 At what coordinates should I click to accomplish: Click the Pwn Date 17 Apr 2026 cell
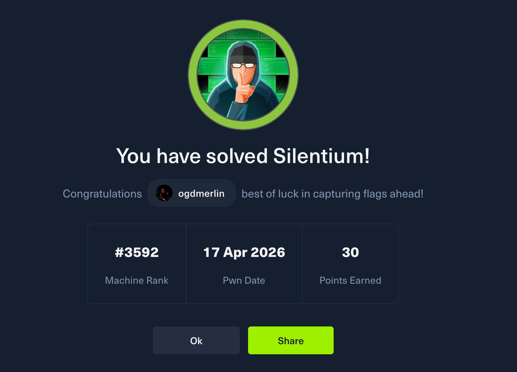pos(244,252)
